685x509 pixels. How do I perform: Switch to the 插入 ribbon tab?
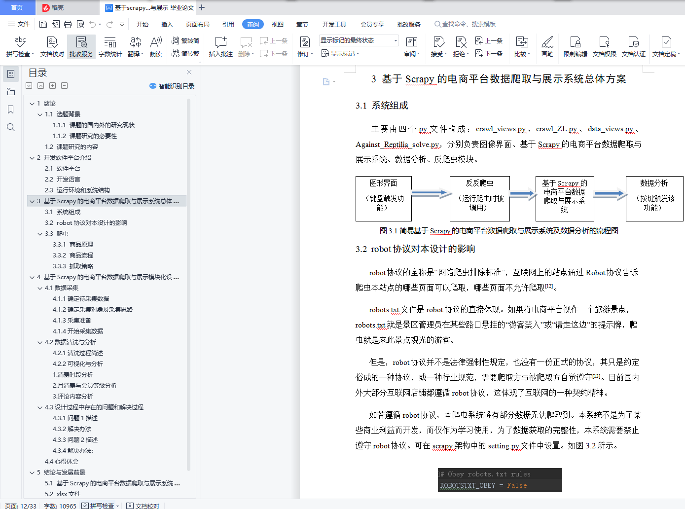coord(167,24)
